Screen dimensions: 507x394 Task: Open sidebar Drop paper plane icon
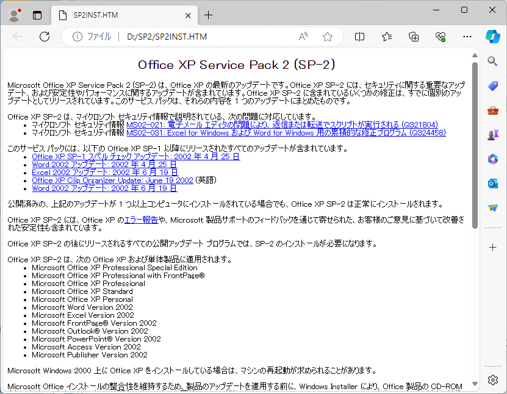pyautogui.click(x=493, y=207)
